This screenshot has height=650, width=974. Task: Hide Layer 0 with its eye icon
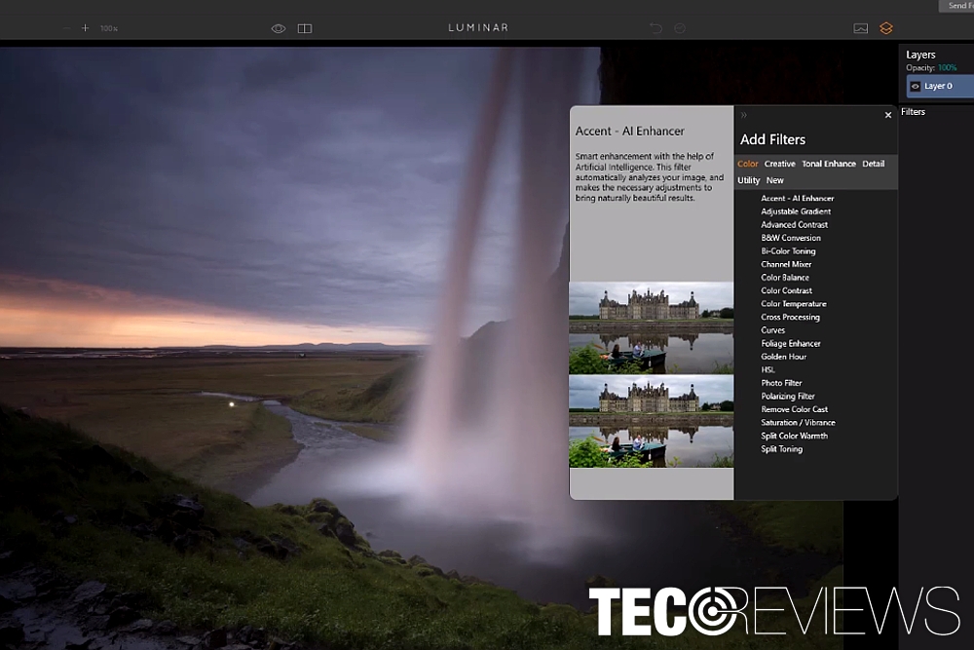915,87
